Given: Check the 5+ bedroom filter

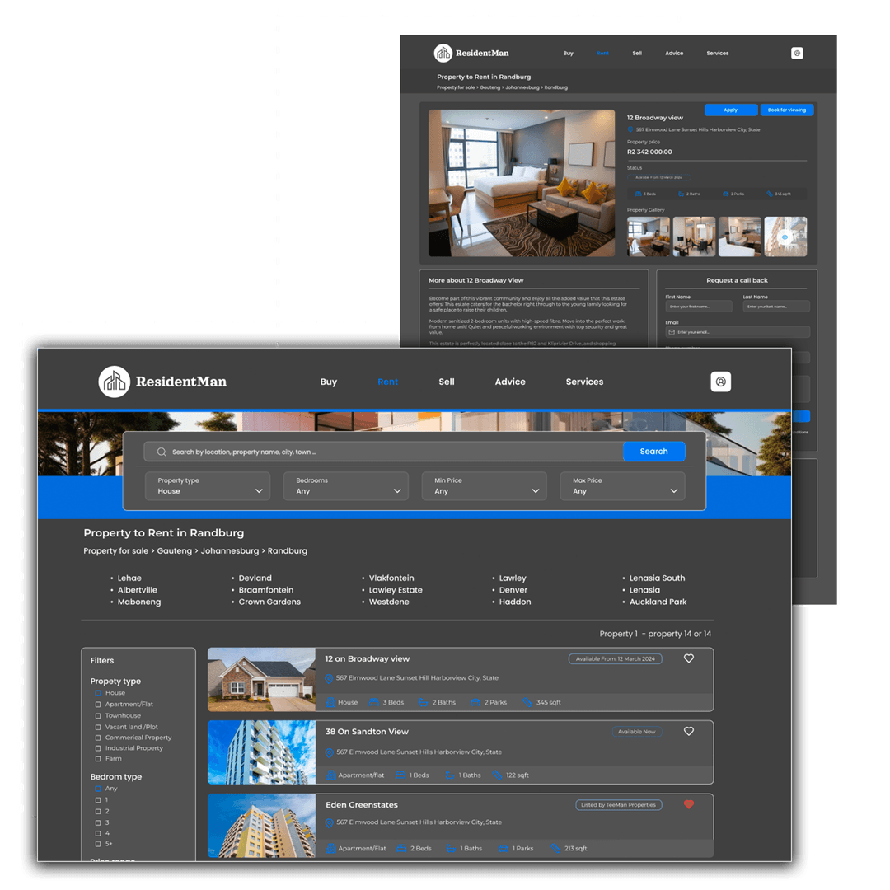Looking at the screenshot, I should coord(97,844).
